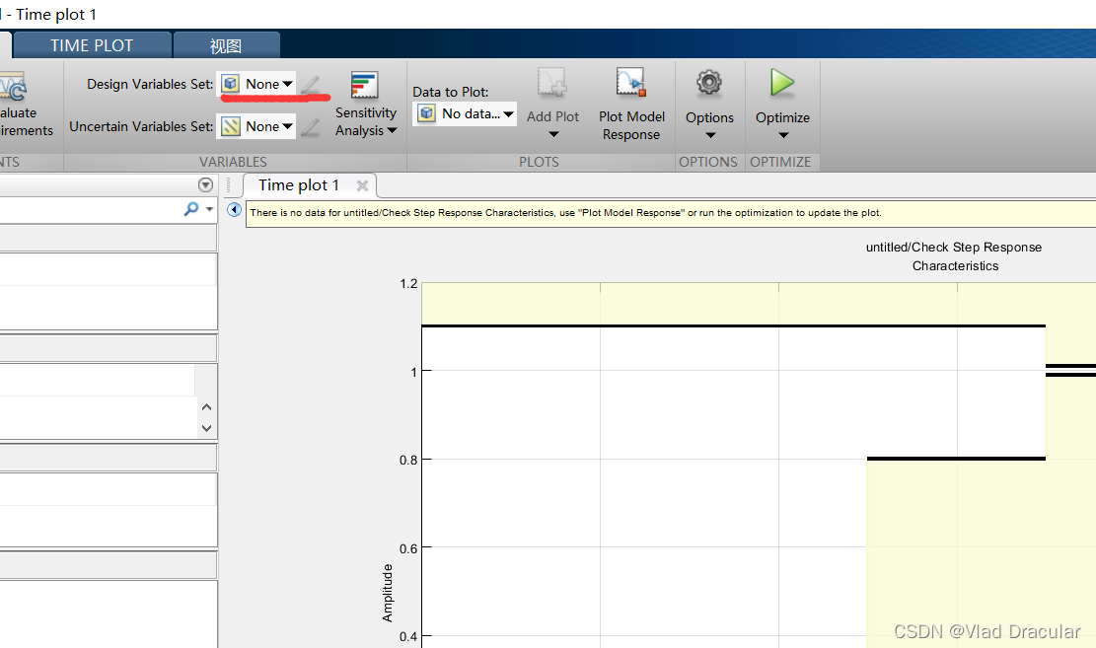Click the no-data notification message text

click(565, 212)
